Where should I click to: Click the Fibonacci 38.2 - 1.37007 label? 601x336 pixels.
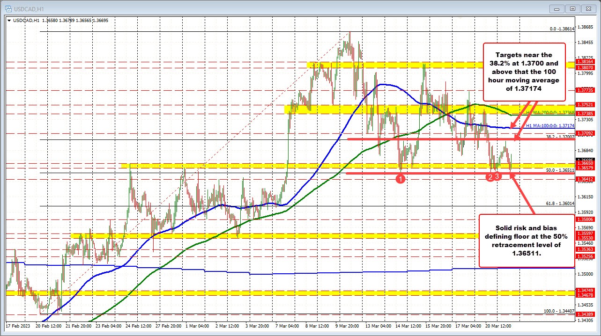point(560,137)
